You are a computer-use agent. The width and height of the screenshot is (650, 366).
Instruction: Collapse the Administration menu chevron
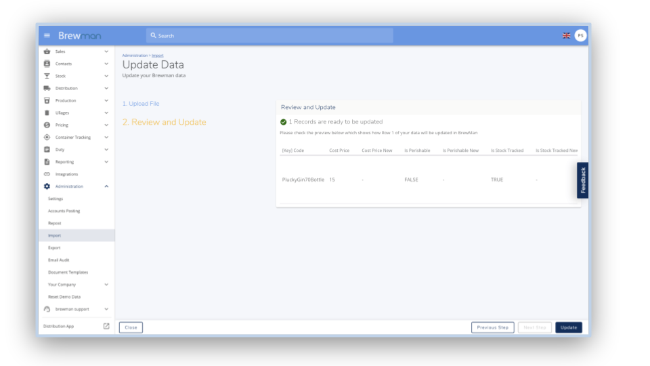pyautogui.click(x=106, y=186)
